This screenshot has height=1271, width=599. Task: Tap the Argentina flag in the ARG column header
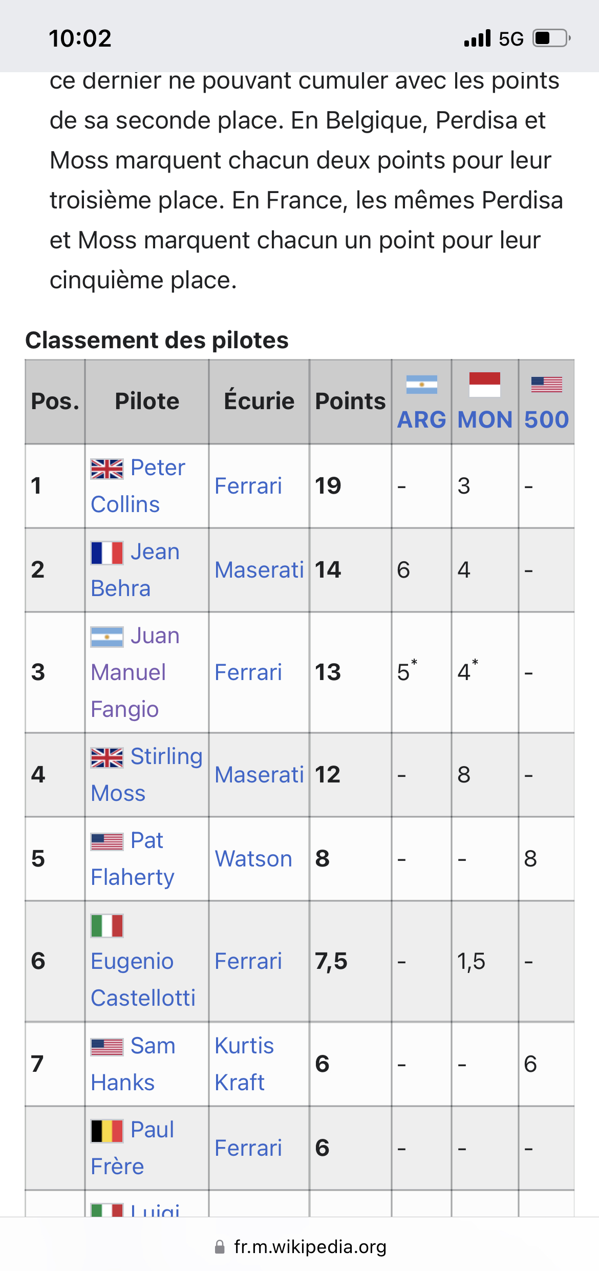421,385
